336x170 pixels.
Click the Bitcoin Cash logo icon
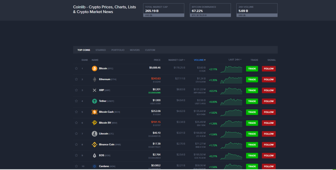pyautogui.click(x=94, y=112)
